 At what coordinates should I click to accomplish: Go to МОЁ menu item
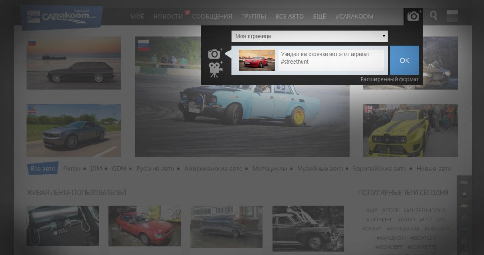click(137, 17)
